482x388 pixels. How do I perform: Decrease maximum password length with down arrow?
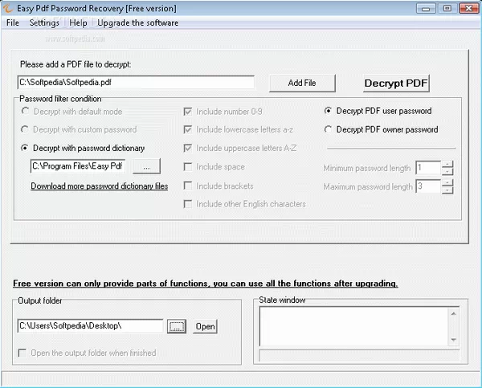coord(447,190)
